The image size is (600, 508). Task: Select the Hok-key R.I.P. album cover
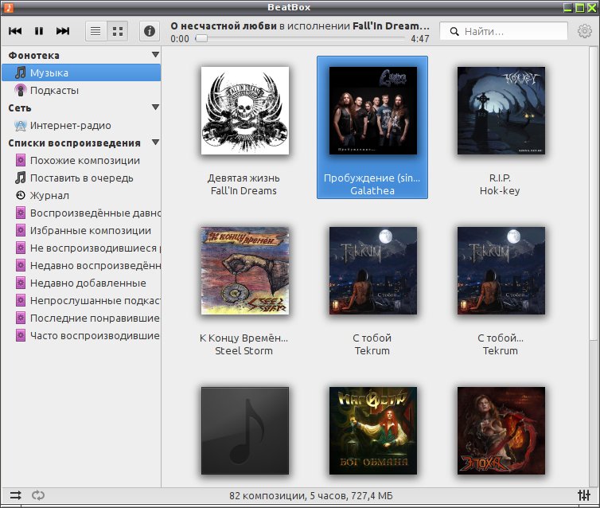pyautogui.click(x=501, y=111)
